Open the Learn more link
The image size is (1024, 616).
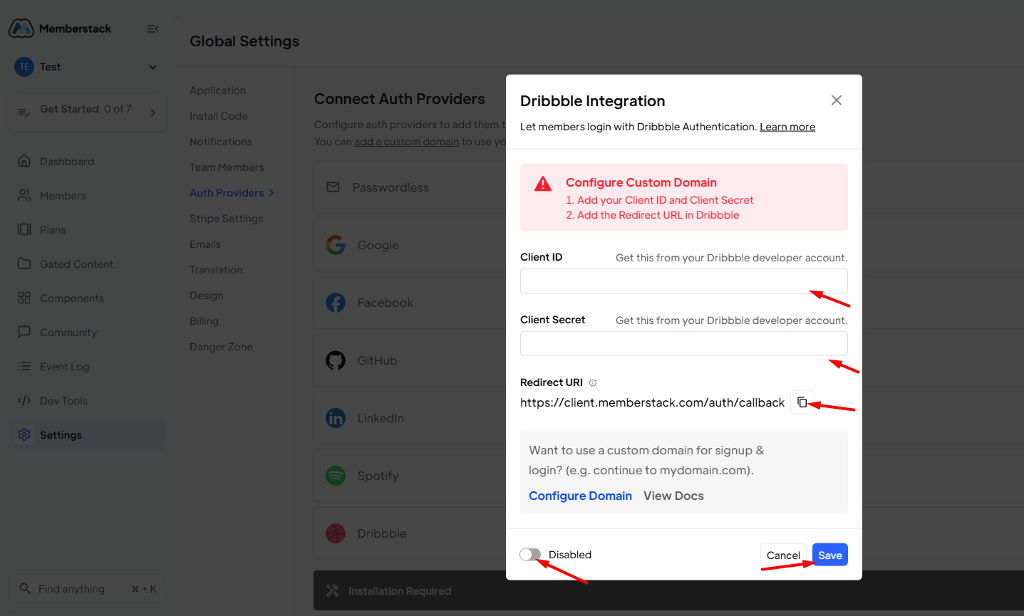tap(787, 127)
